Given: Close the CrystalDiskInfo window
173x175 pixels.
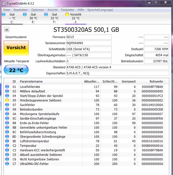Looking at the screenshot, I should 166,3.
